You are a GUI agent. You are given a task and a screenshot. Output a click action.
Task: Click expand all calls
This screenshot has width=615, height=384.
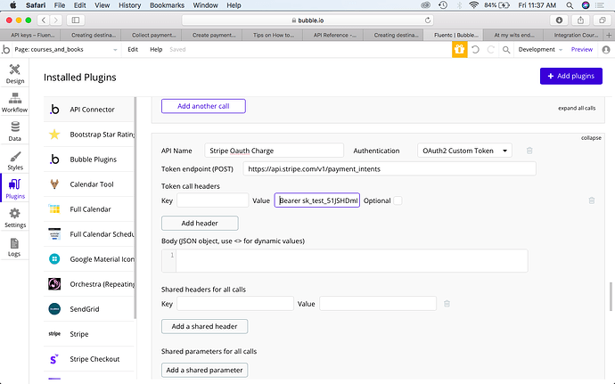coord(577,108)
